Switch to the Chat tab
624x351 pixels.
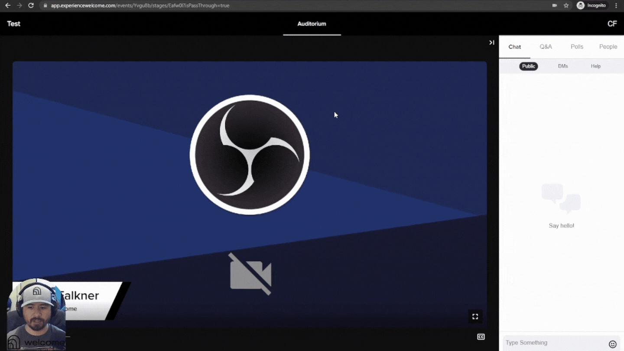(514, 47)
